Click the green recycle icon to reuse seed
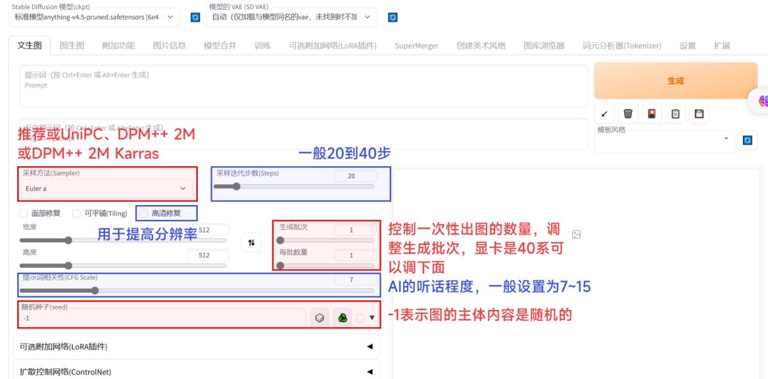This screenshot has width=768, height=379. click(342, 317)
